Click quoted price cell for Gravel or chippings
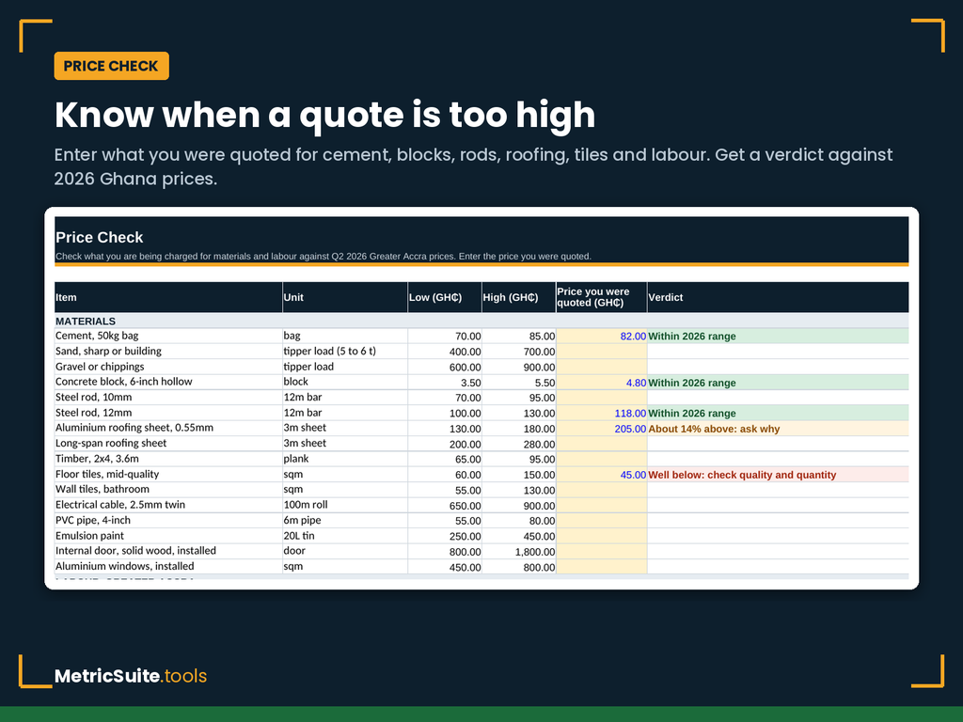 601,367
